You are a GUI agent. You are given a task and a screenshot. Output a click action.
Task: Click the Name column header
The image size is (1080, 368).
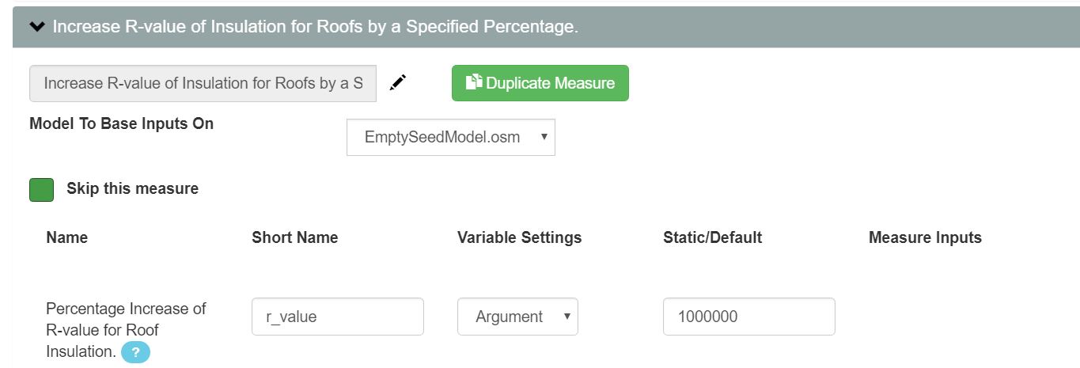click(x=67, y=237)
